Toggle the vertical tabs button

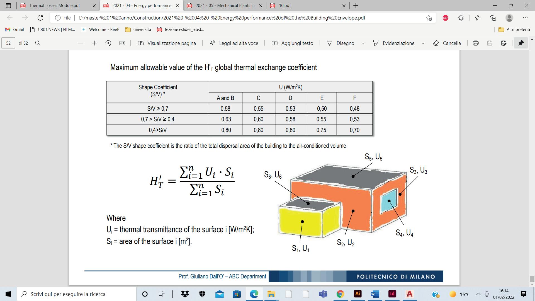8,6
